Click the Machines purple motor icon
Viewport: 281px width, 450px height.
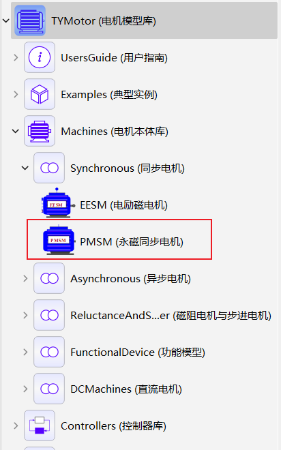(40, 131)
